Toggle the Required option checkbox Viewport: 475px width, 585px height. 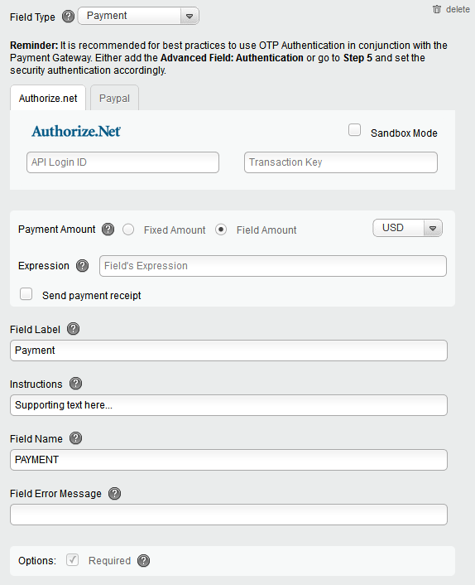pos(72,559)
